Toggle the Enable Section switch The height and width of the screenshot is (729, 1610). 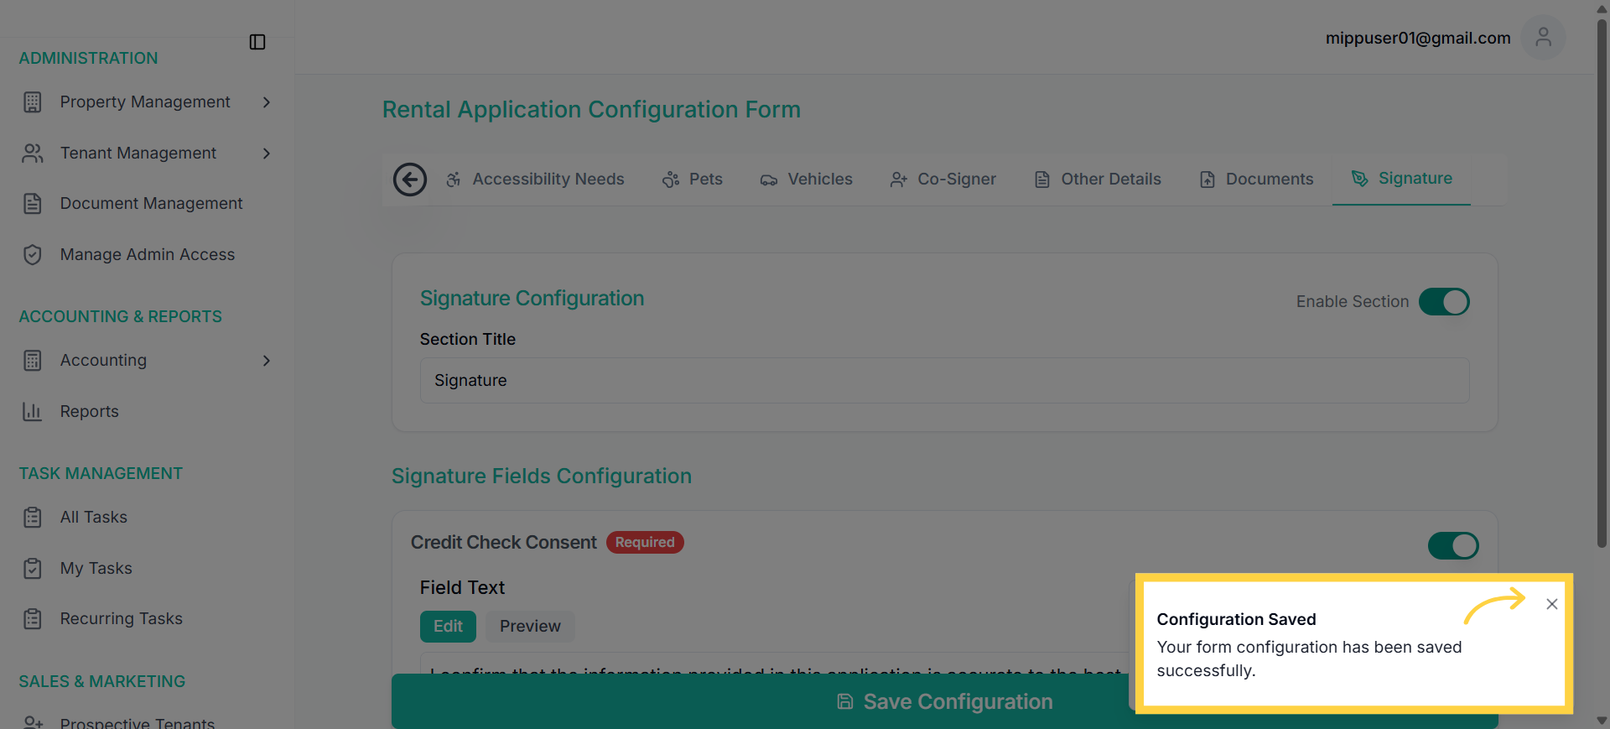[1444, 302]
